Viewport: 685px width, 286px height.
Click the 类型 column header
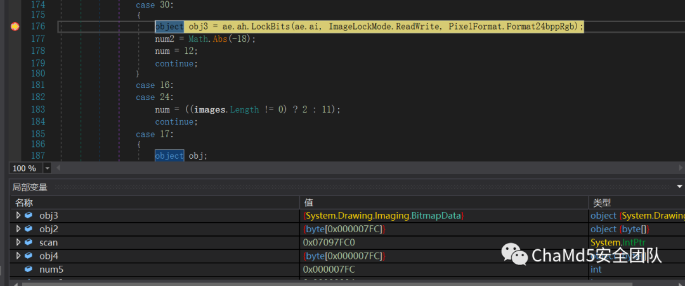[601, 202]
